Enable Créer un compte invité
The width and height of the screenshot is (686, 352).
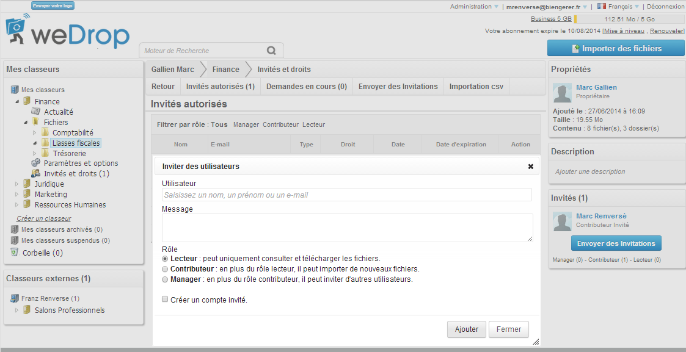point(164,298)
